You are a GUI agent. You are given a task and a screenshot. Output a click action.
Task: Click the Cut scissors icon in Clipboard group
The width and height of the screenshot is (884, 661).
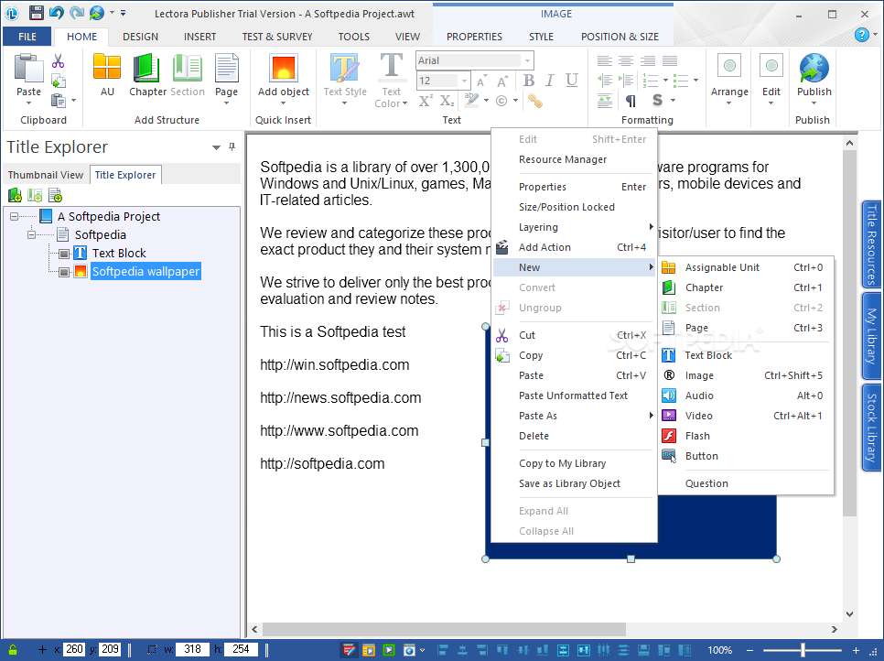click(x=58, y=61)
